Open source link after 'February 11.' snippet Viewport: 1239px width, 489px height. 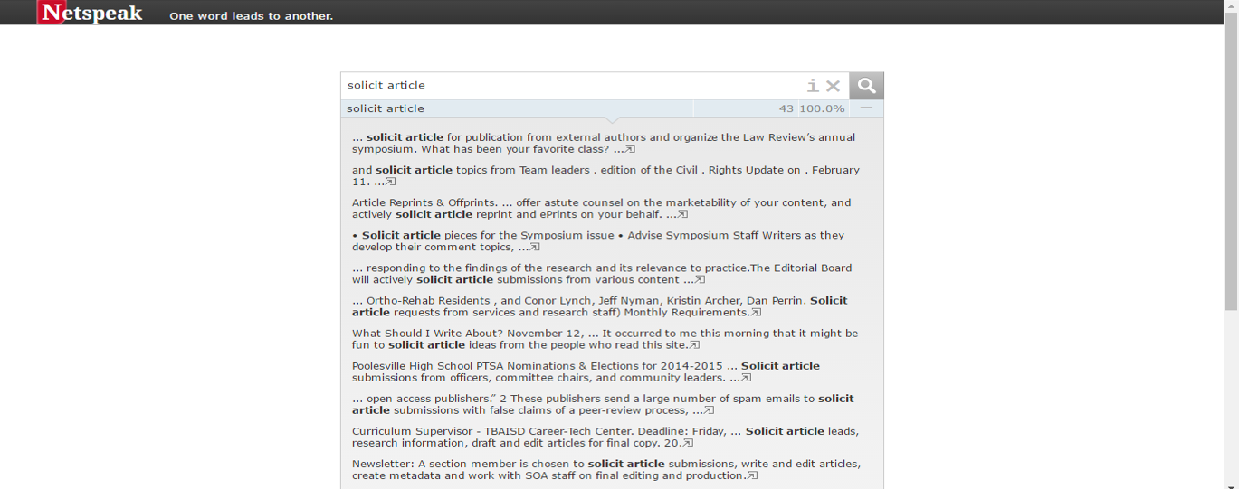point(391,182)
